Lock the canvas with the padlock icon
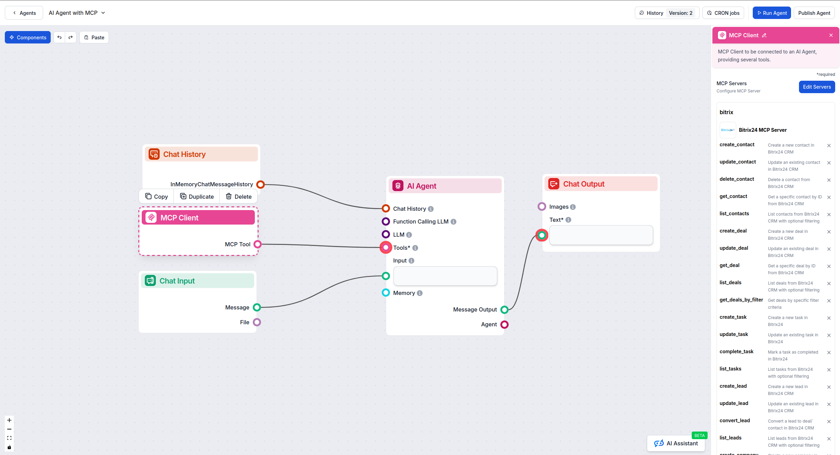Viewport: 840px width, 455px height. click(9, 447)
